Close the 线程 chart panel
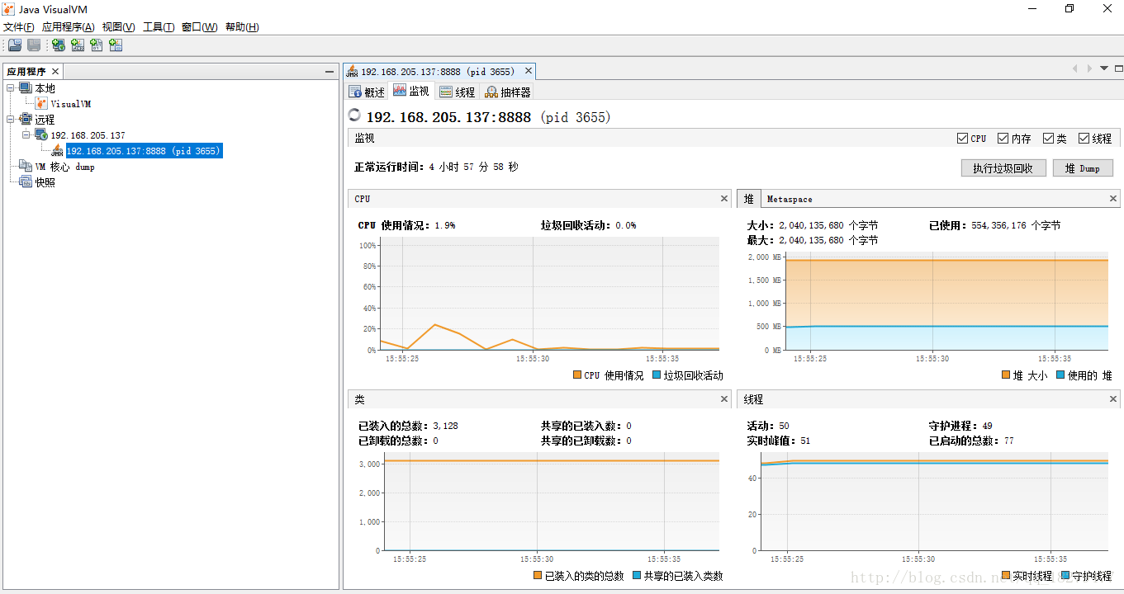The height and width of the screenshot is (594, 1124). tap(1113, 399)
